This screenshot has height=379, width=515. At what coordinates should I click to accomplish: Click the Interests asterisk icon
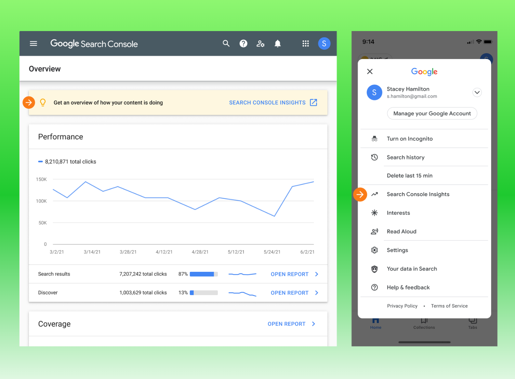[374, 213]
